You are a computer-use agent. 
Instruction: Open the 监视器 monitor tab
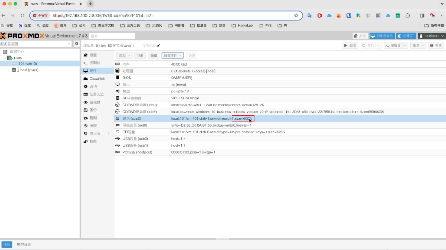(x=97, y=102)
